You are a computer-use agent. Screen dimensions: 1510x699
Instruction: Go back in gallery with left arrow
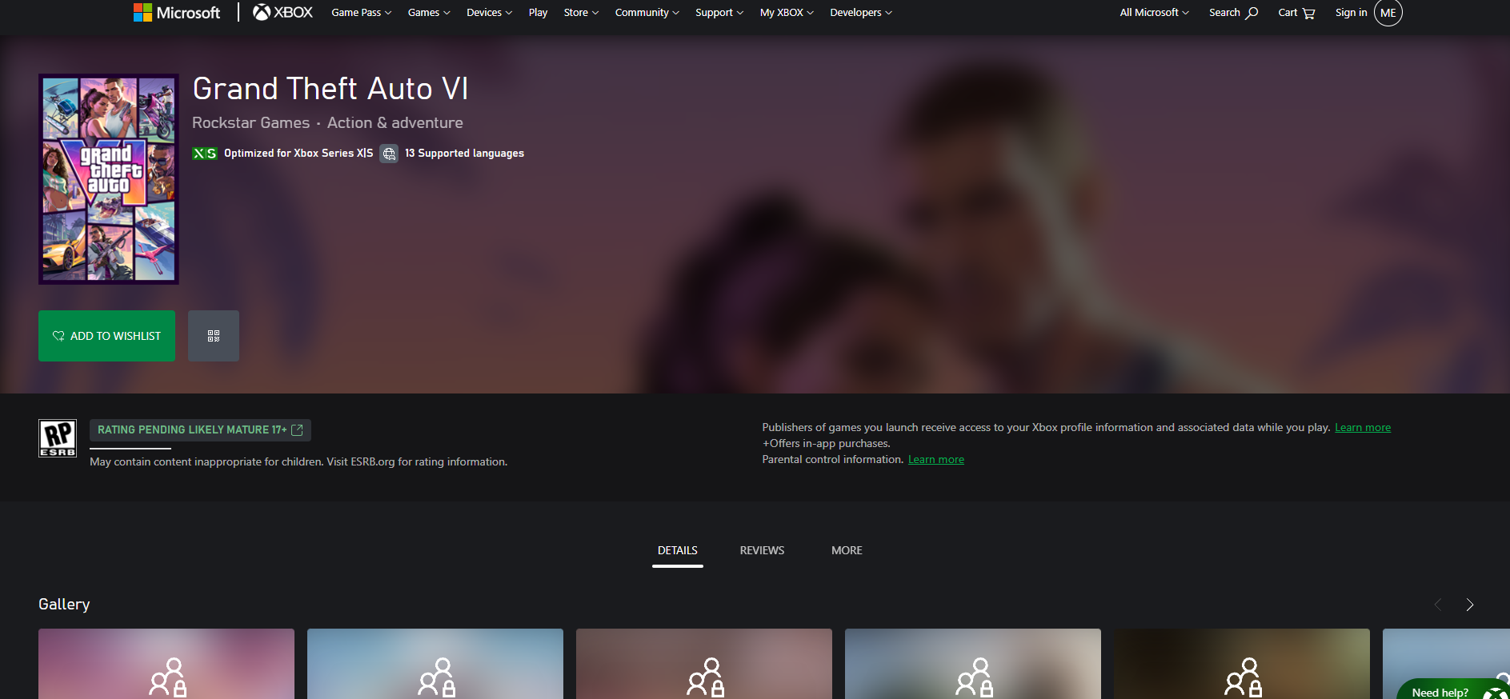pos(1438,605)
